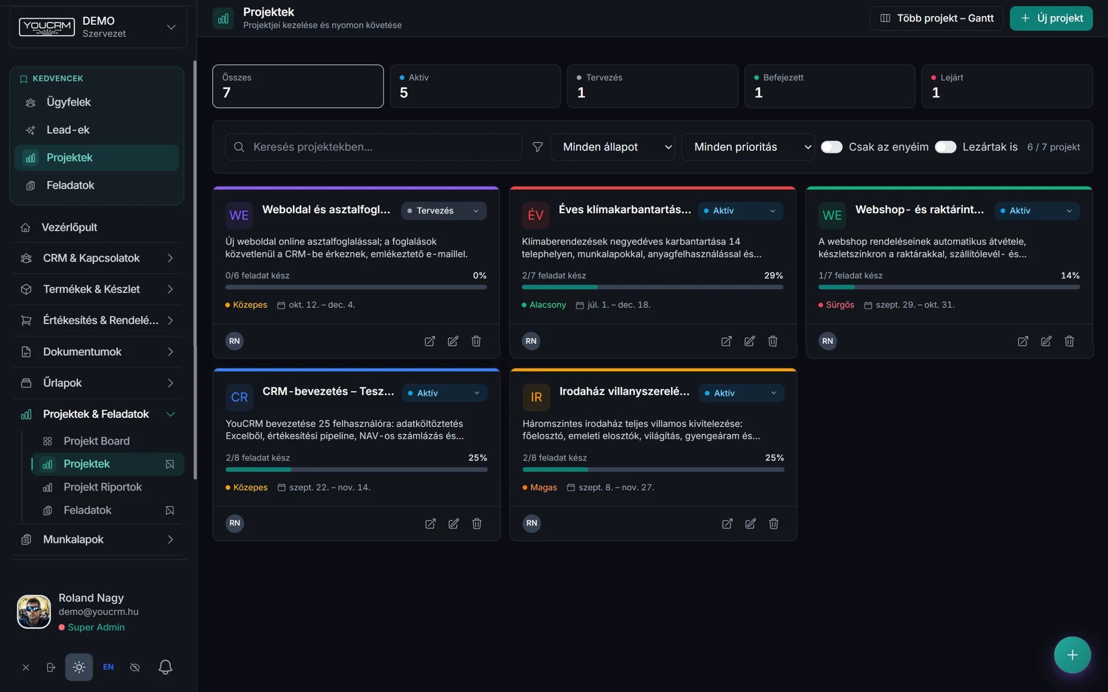The height and width of the screenshot is (692, 1108).
Task: Change Webshop project Aktív status
Action: pos(1037,211)
